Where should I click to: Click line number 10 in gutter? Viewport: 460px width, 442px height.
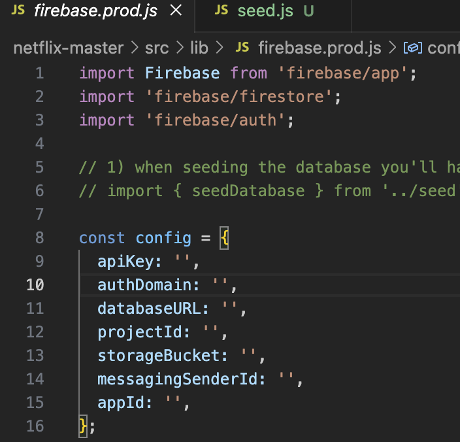[35, 284]
